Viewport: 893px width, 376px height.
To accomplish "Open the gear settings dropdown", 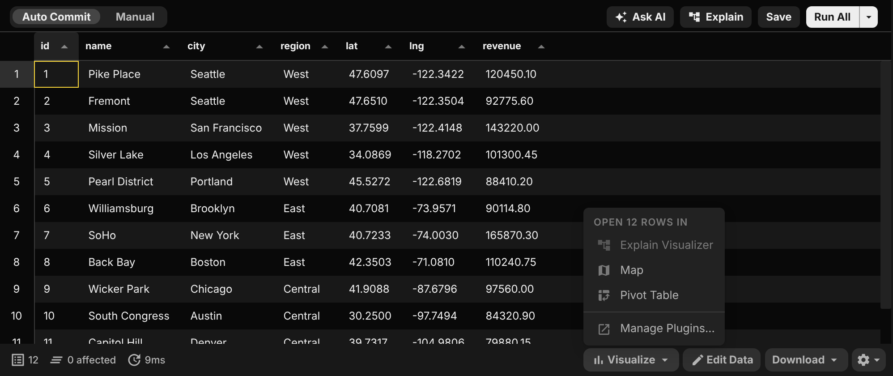I will point(869,360).
